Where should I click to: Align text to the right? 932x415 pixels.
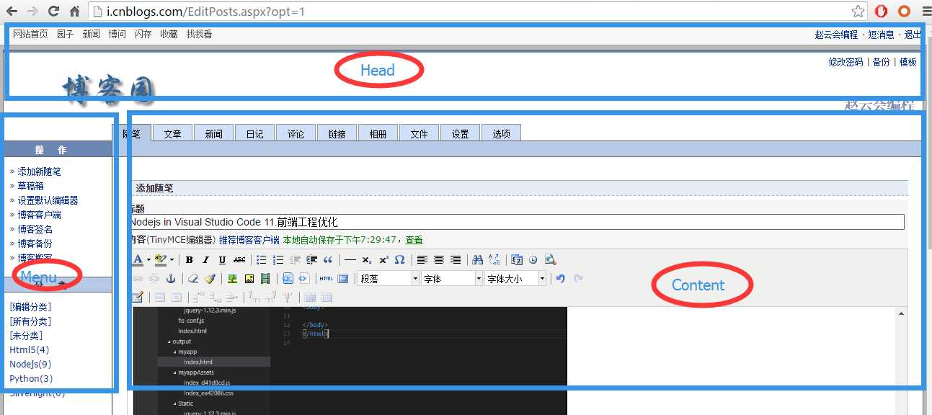point(455,259)
